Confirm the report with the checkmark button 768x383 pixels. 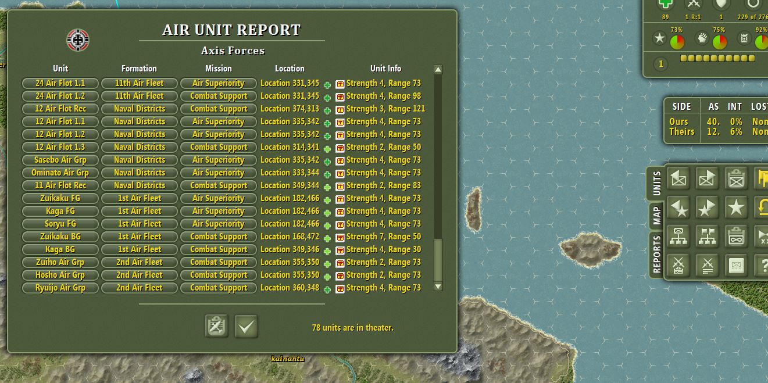(247, 327)
